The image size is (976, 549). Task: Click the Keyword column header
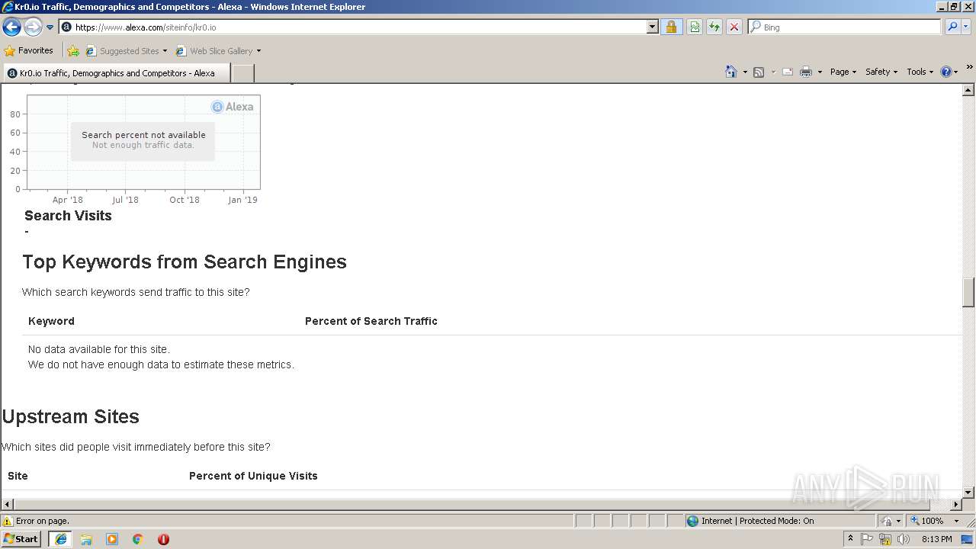[x=51, y=321]
